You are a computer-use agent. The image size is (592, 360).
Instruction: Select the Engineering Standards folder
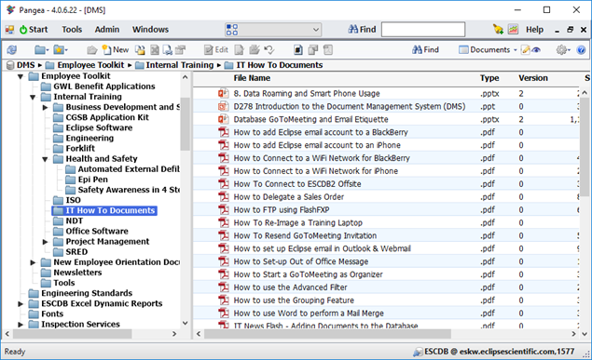[87, 293]
